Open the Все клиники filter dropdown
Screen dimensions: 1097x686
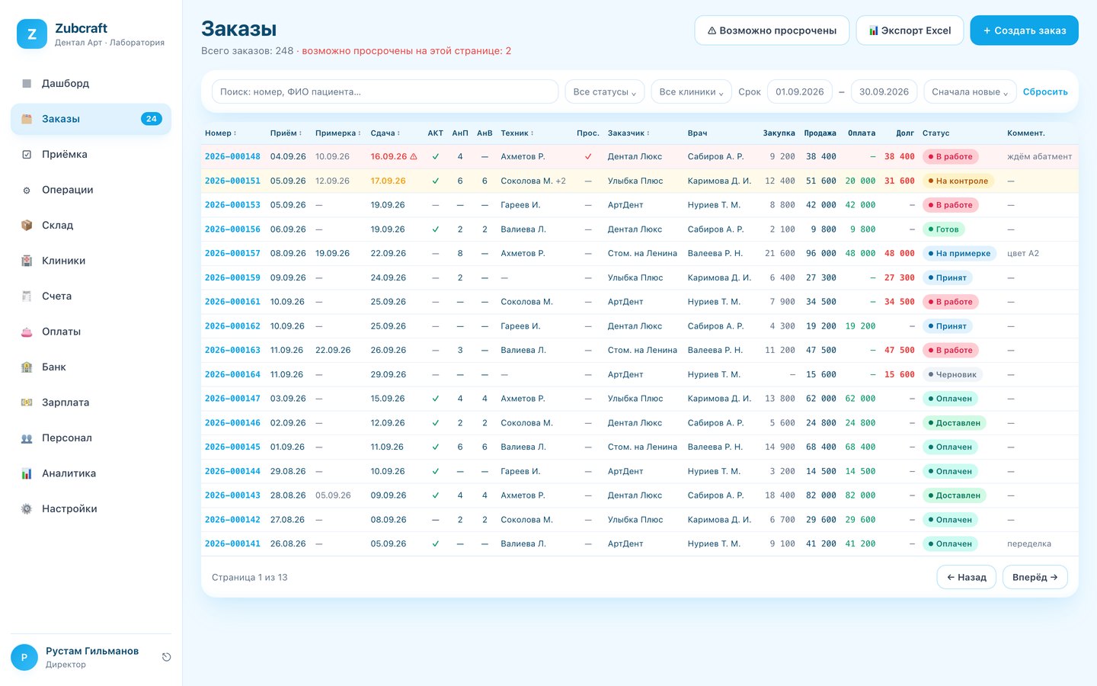coord(691,91)
